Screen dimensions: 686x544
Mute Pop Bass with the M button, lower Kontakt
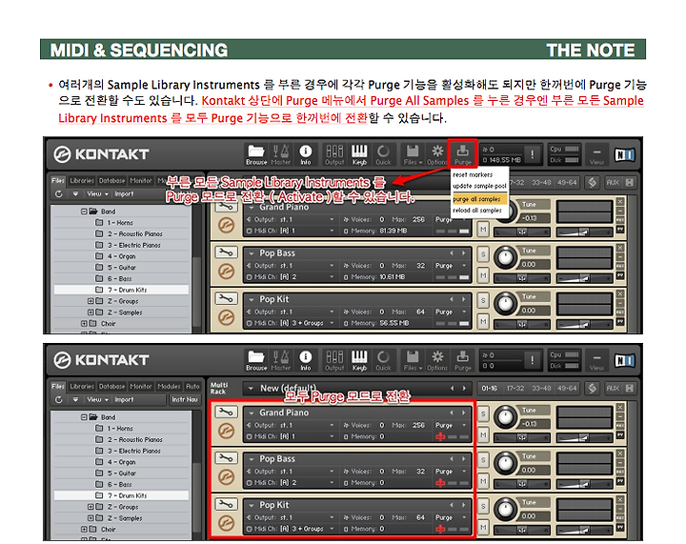pyautogui.click(x=483, y=481)
